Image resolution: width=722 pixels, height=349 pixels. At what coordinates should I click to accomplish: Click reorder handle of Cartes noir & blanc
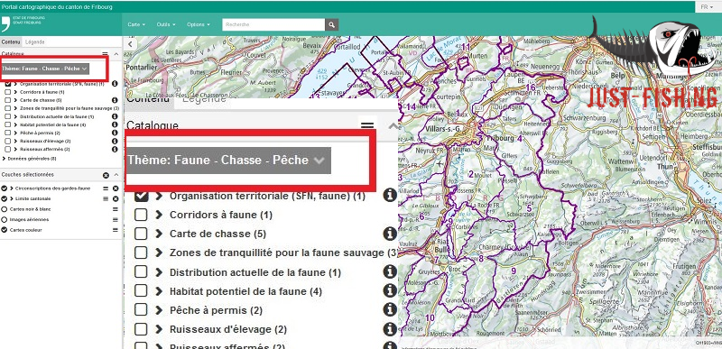point(116,209)
